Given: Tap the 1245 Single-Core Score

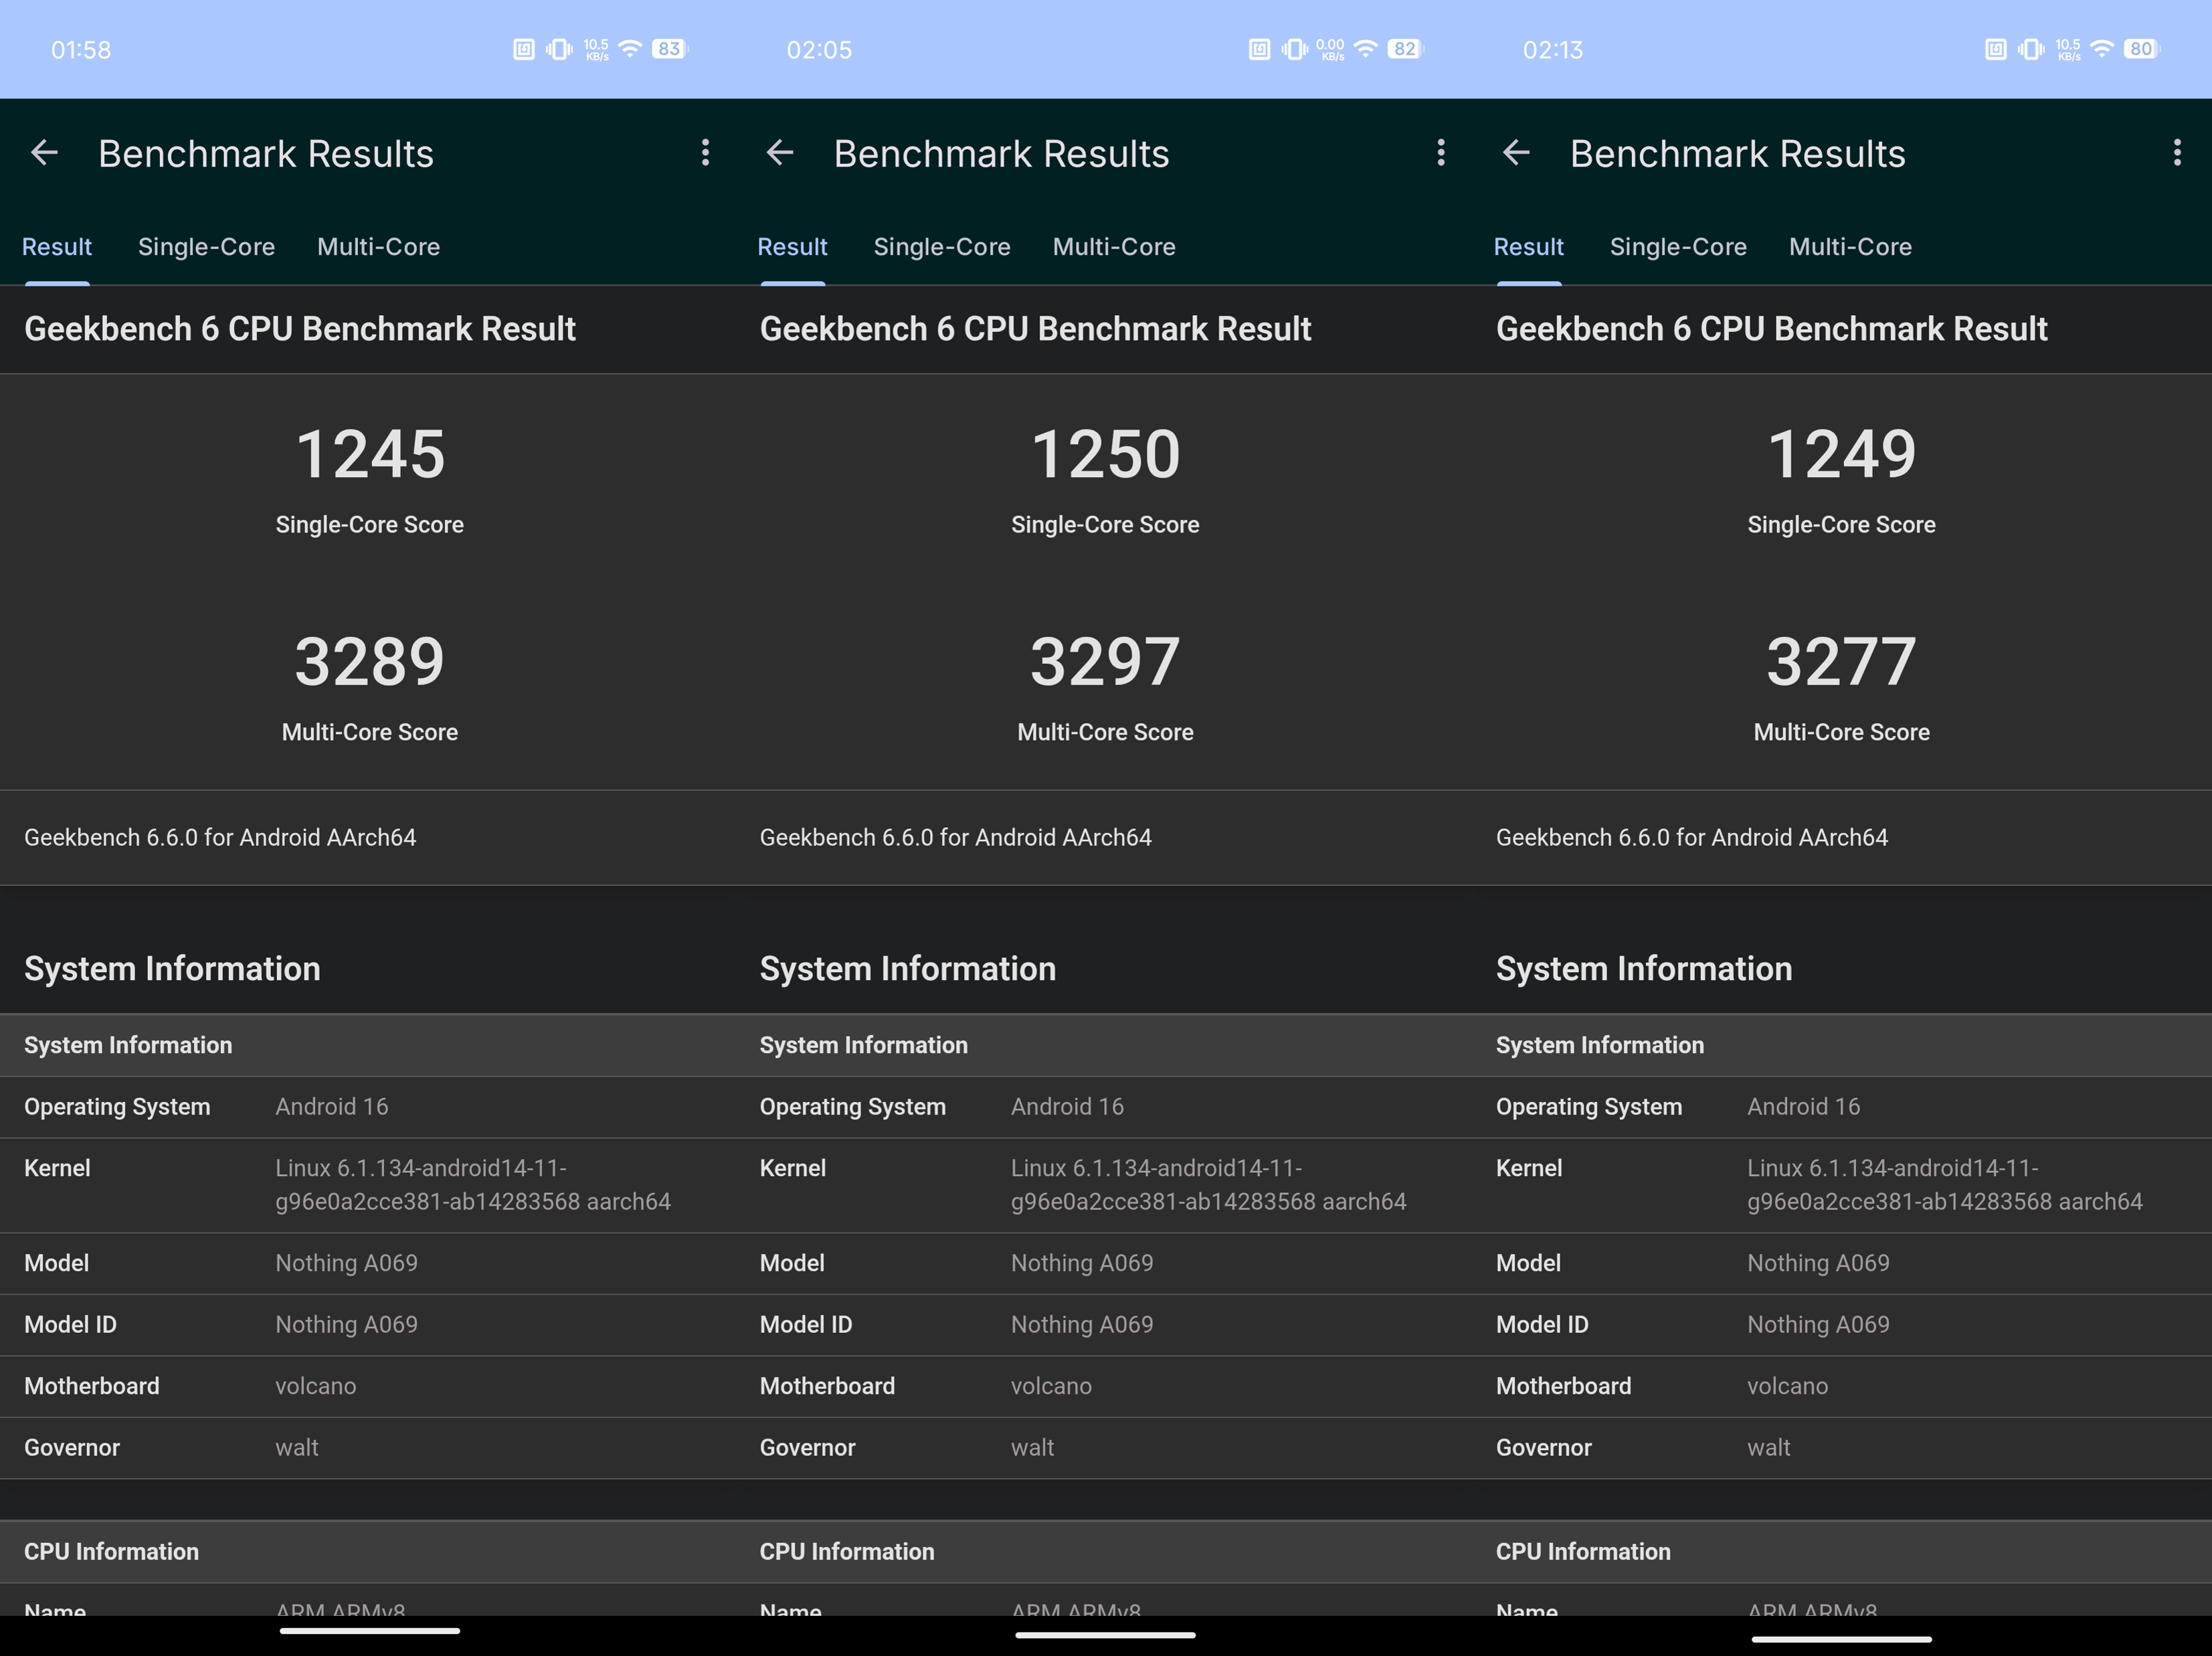Looking at the screenshot, I should pyautogui.click(x=370, y=455).
